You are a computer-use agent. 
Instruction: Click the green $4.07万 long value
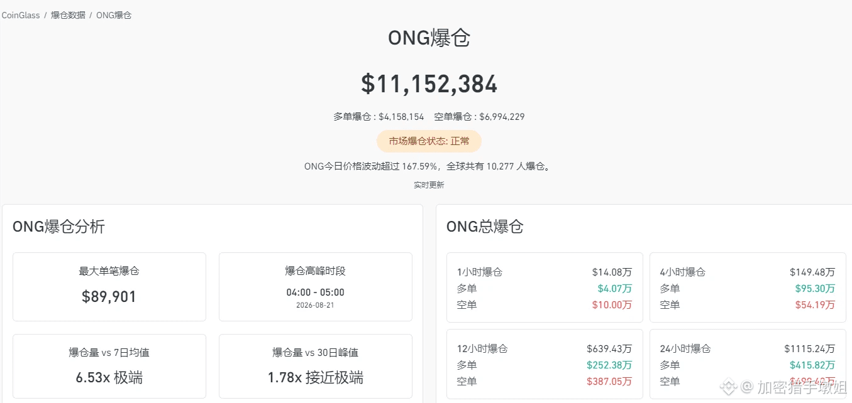pos(614,289)
